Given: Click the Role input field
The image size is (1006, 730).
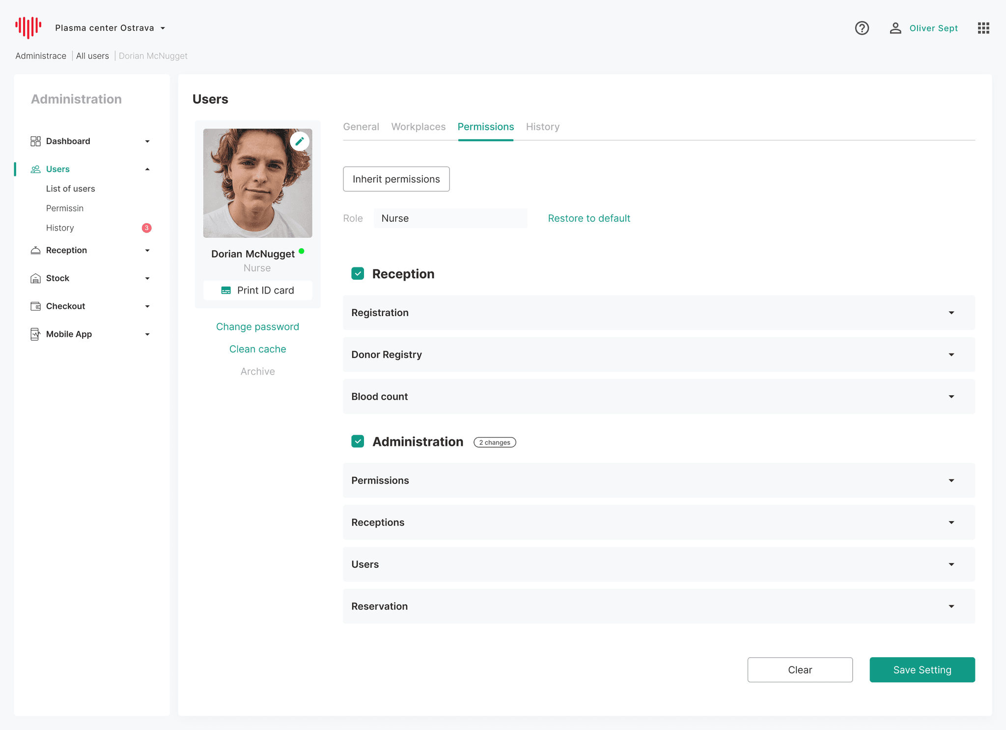Looking at the screenshot, I should (x=449, y=218).
